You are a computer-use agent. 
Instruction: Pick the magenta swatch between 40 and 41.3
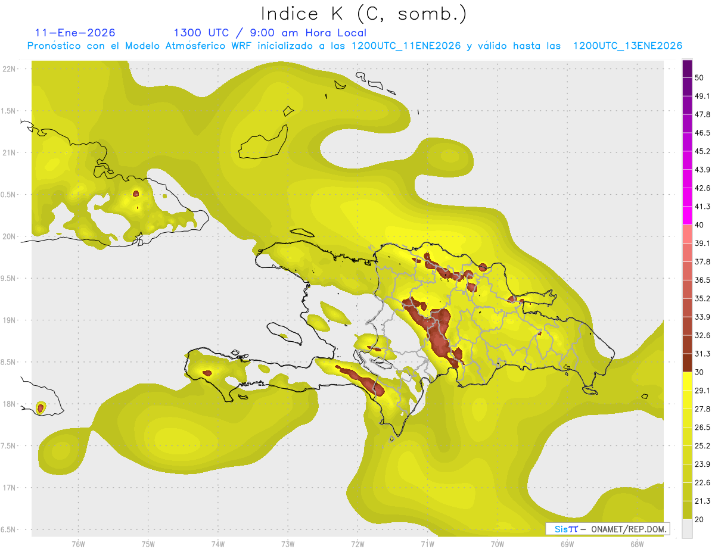[687, 216]
